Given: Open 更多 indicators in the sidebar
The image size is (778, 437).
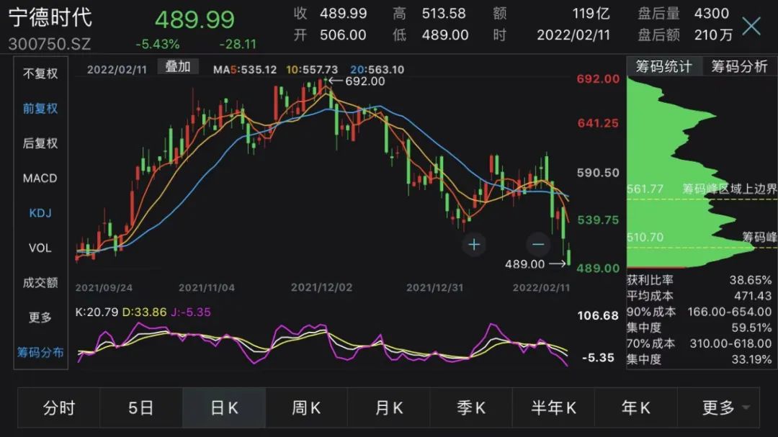Looking at the screenshot, I should 40,317.
